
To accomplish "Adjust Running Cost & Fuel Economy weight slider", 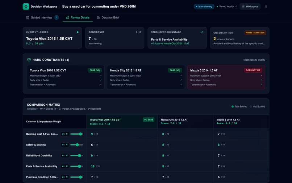I will [76, 134].
